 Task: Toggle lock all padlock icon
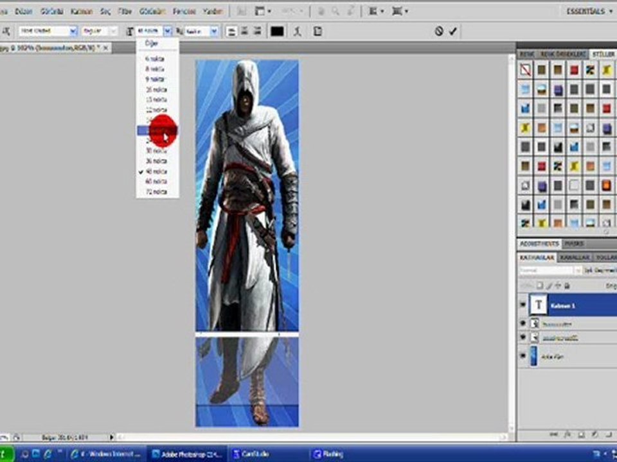[568, 286]
